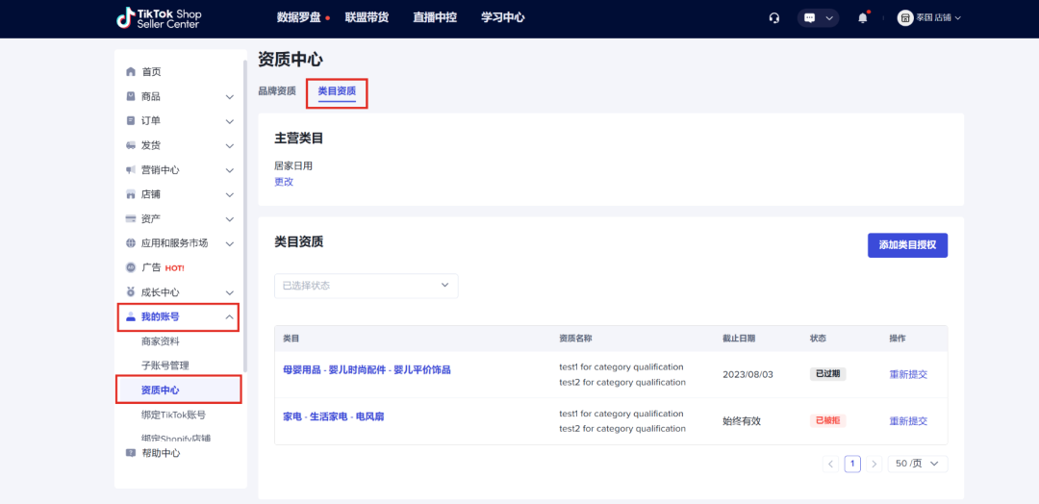Screen dimensions: 1039x504
Task: Open the customer support headset icon
Action: 773,18
